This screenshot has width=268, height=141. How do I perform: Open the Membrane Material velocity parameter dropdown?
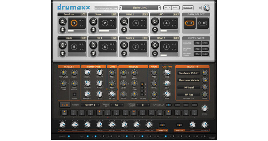pyautogui.click(x=189, y=80)
